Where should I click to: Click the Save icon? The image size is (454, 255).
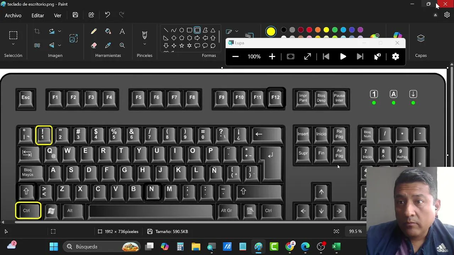pos(75,15)
